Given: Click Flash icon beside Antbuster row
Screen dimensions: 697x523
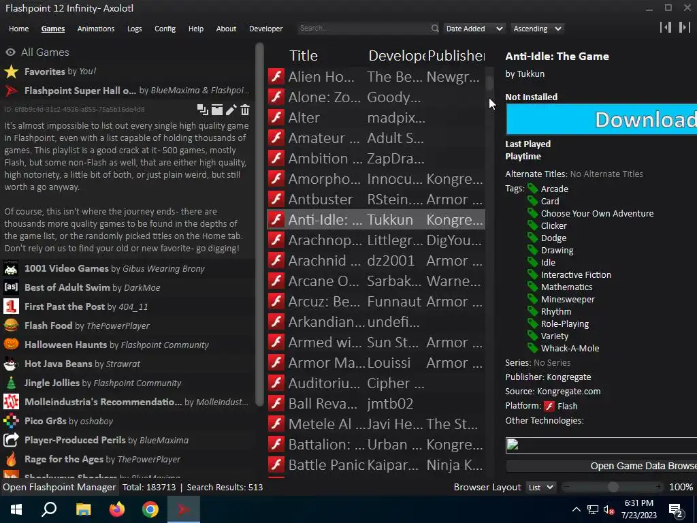Looking at the screenshot, I should pyautogui.click(x=276, y=200).
